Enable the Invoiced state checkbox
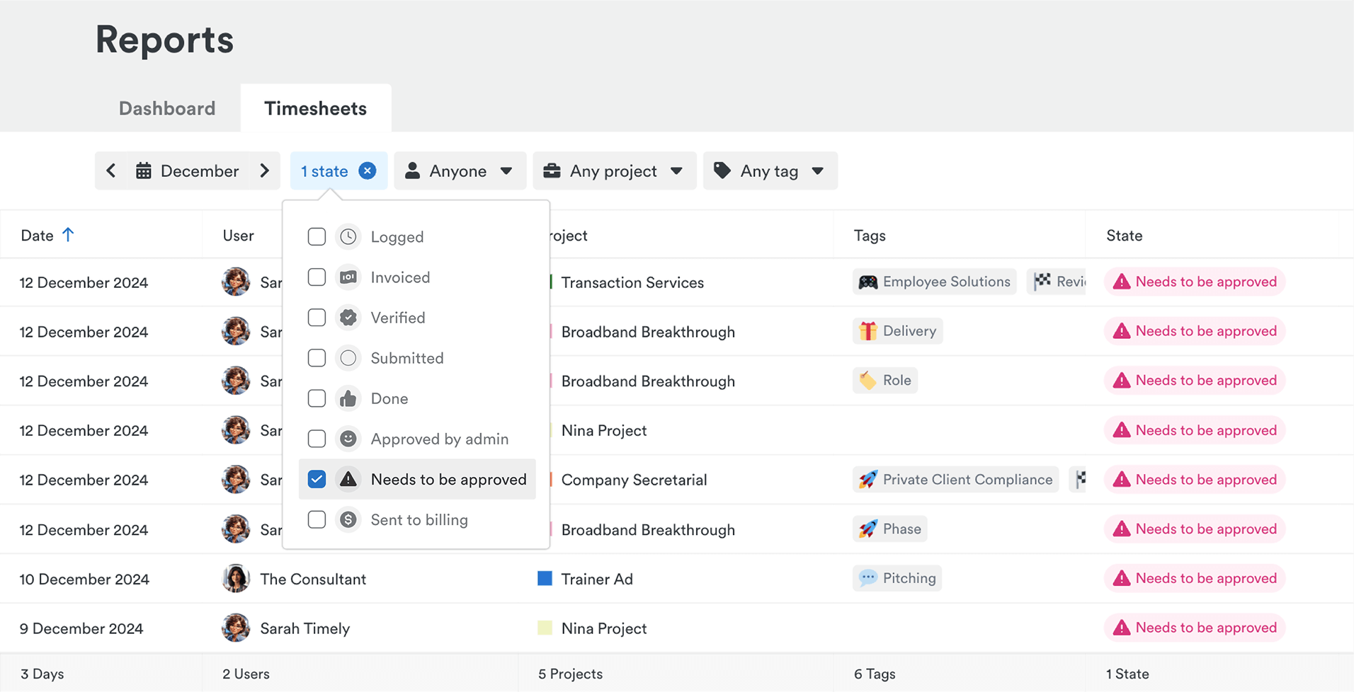Screen dimensions: 1354x692 point(317,277)
